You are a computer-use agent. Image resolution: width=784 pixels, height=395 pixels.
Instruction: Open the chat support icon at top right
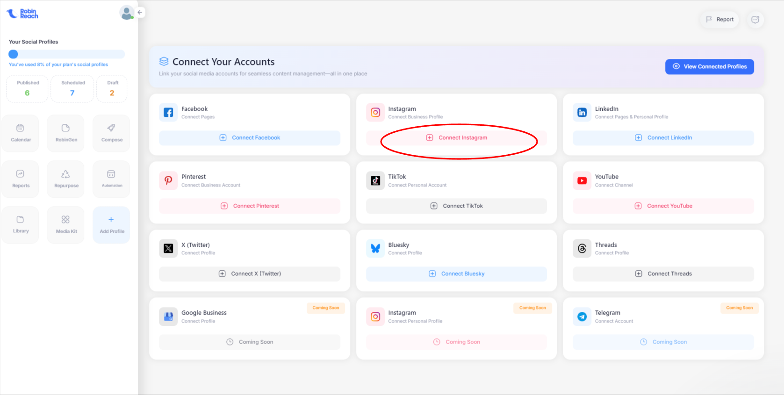point(755,20)
